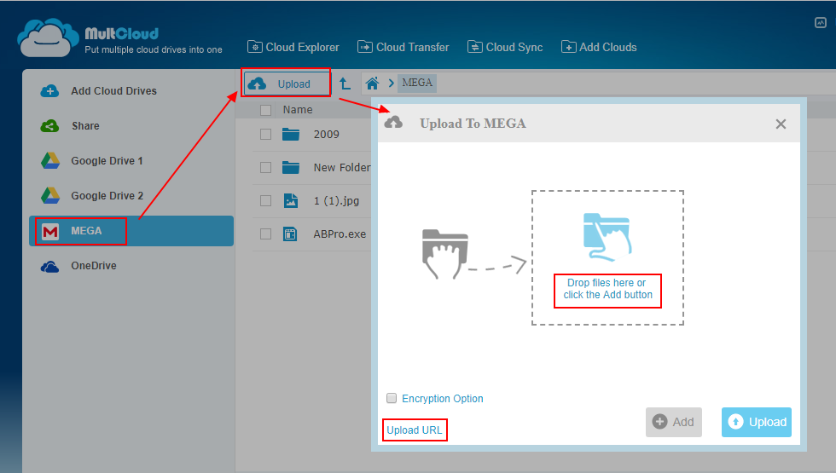Click the OneDrive cloud icon

[50, 266]
